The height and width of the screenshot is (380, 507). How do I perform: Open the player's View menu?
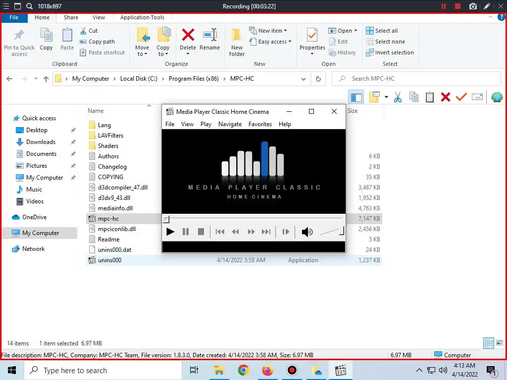point(187,124)
